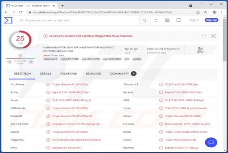Image resolution: width=228 pixels, height=153 pixels.
Task: Click the Emsisoft vendor name
Action: 16,116
